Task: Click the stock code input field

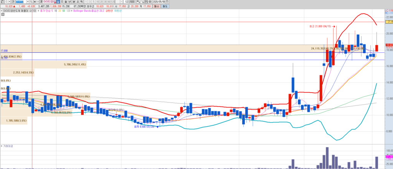Action: coord(21,2)
